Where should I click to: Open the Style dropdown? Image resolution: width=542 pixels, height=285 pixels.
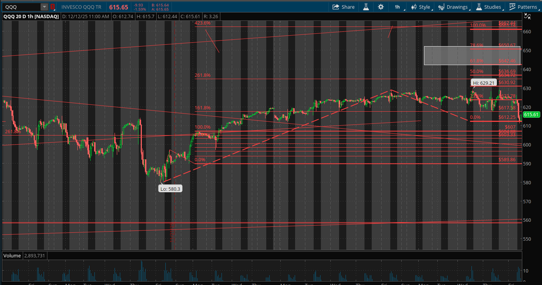click(x=421, y=7)
